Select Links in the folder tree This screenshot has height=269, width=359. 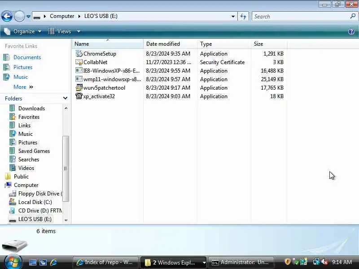point(24,126)
